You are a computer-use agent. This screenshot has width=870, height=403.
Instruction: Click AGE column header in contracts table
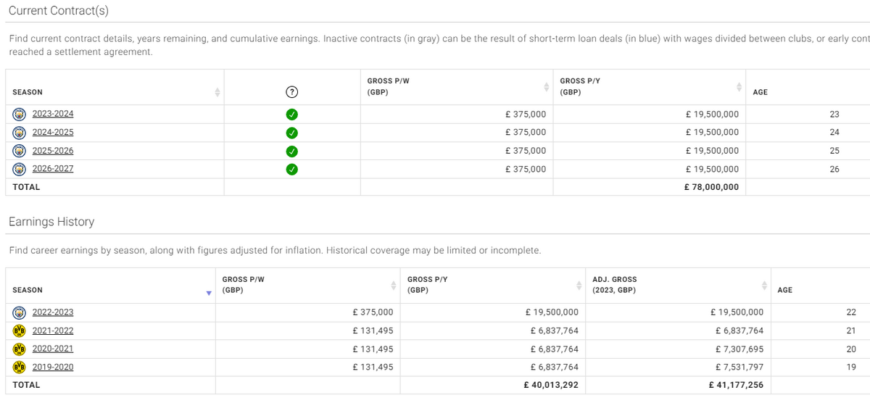pos(760,92)
